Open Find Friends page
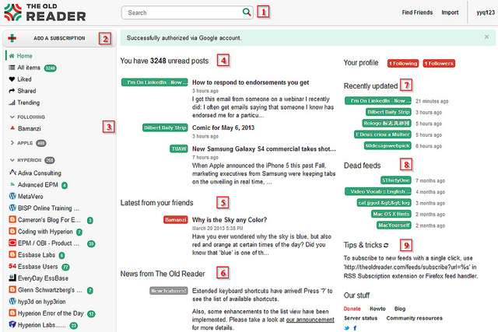Image resolution: width=498 pixels, height=332 pixels. 417,12
